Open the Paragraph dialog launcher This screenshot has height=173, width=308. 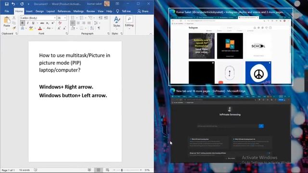(x=108, y=34)
